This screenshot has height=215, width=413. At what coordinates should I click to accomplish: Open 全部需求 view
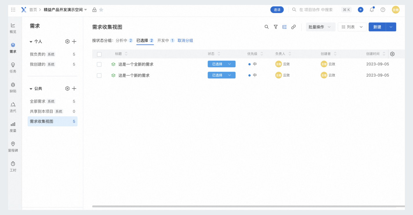52,101
